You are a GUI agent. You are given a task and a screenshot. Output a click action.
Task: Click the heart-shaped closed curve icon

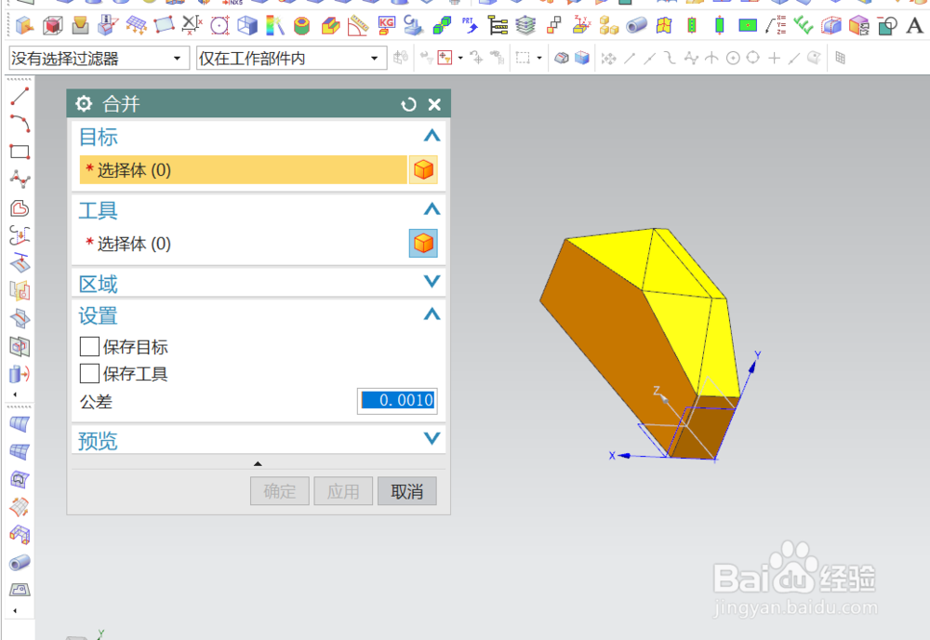20,207
